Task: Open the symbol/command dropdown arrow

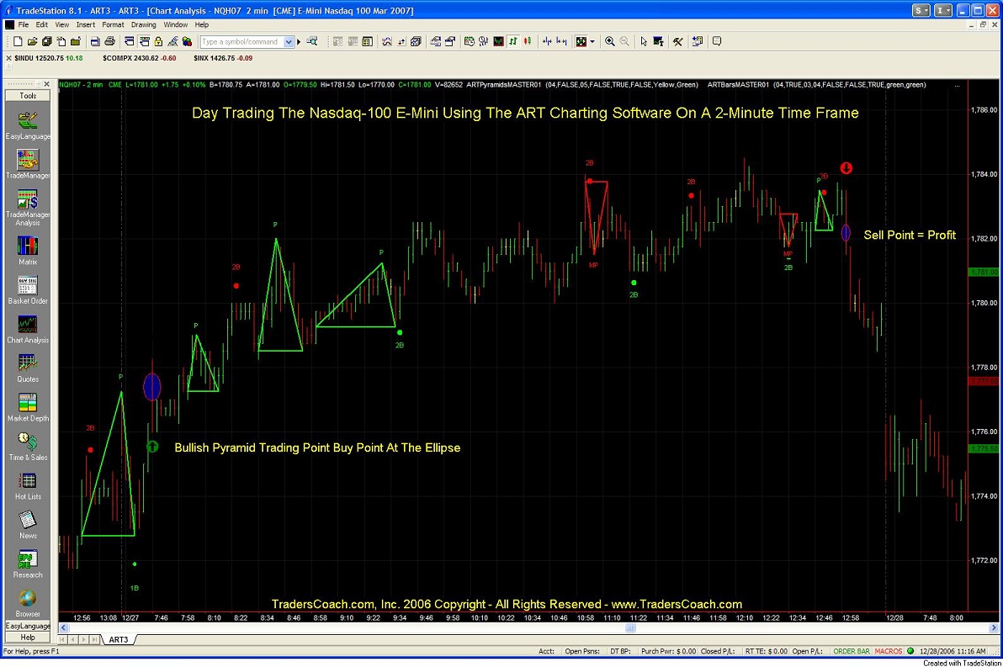Action: tap(289, 41)
